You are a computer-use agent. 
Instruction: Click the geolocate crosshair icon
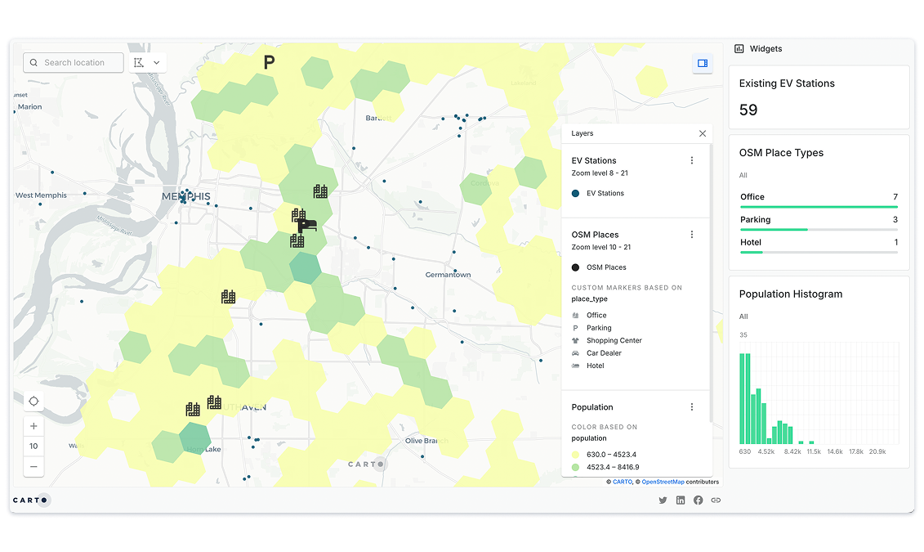click(x=33, y=401)
